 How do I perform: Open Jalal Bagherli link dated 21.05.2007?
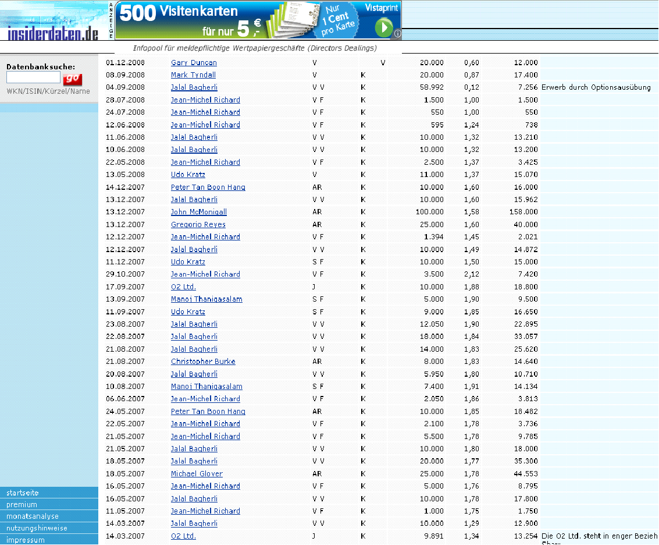194,448
